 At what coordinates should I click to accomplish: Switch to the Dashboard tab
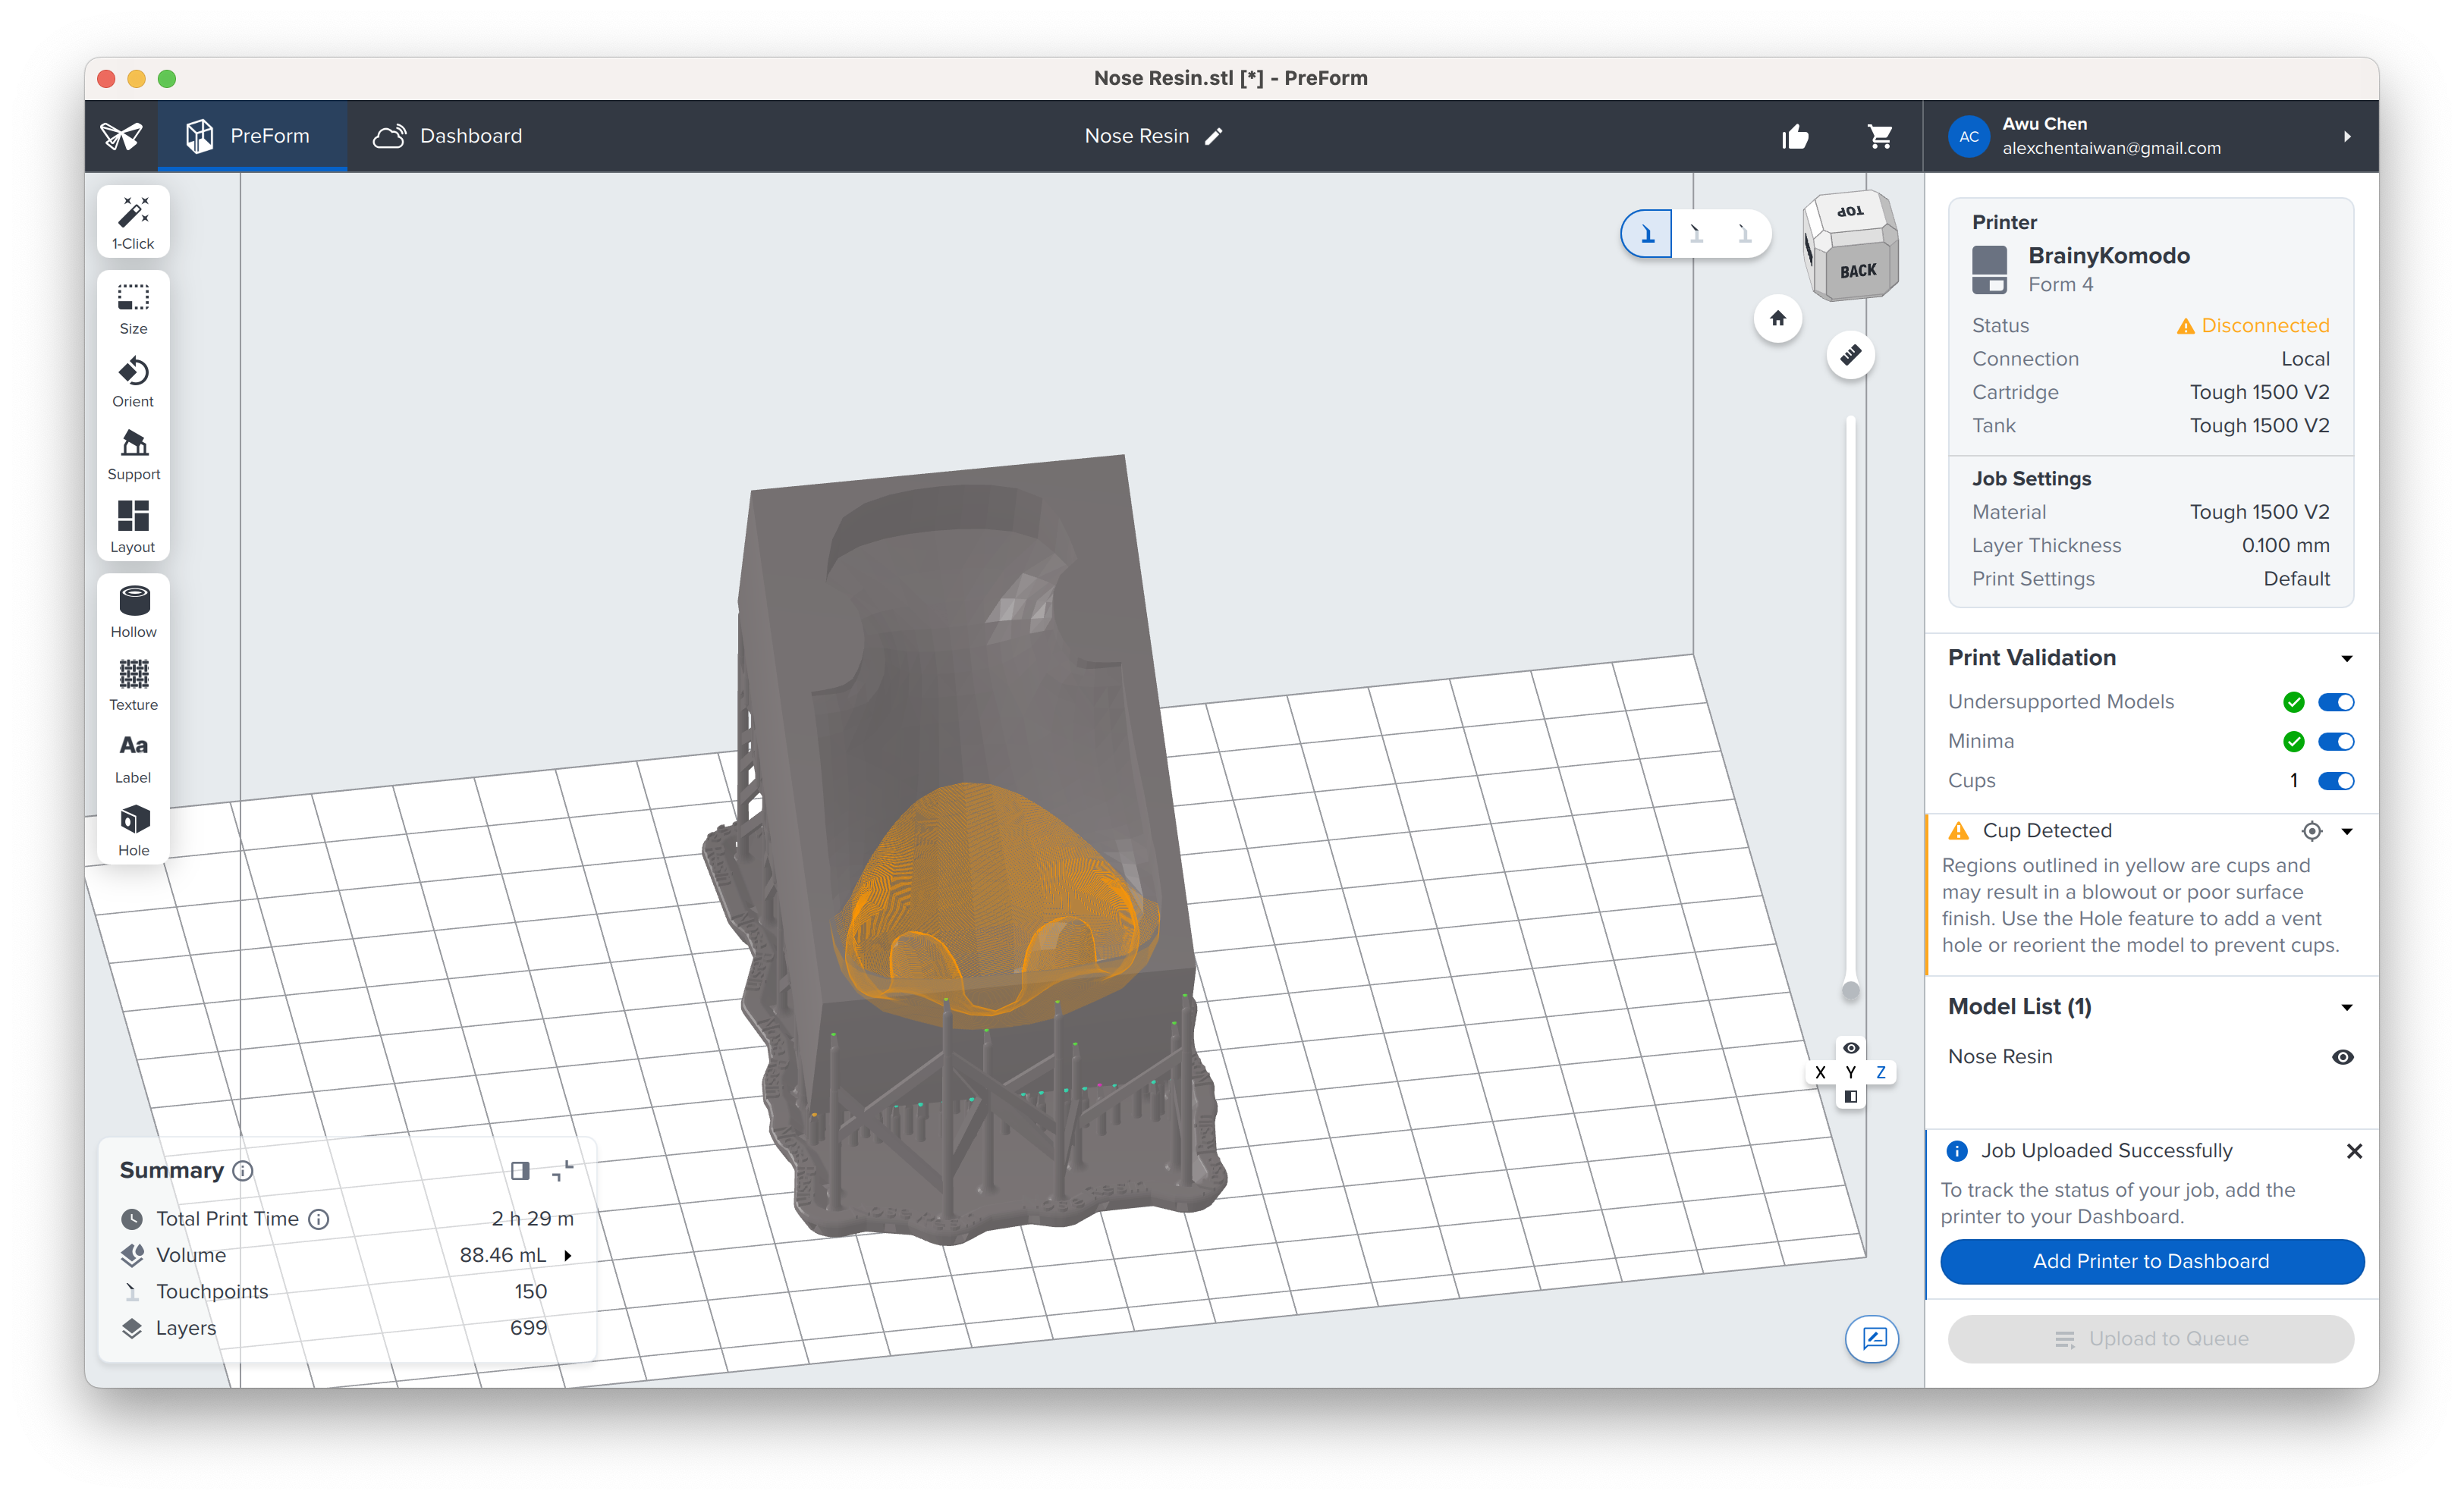coord(448,136)
